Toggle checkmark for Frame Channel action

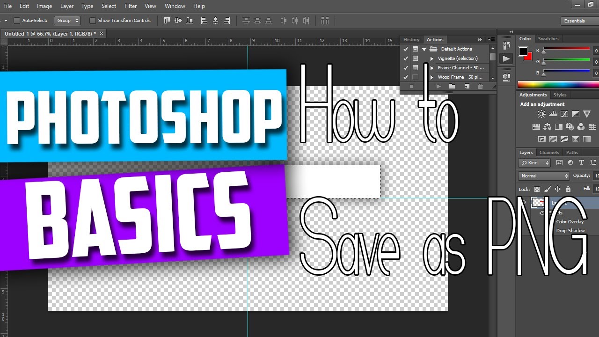[x=406, y=68]
